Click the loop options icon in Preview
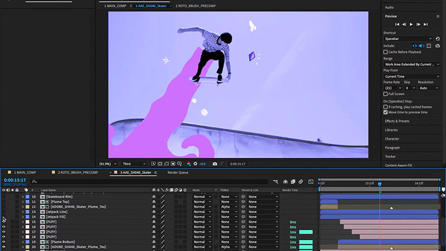 coord(438,46)
